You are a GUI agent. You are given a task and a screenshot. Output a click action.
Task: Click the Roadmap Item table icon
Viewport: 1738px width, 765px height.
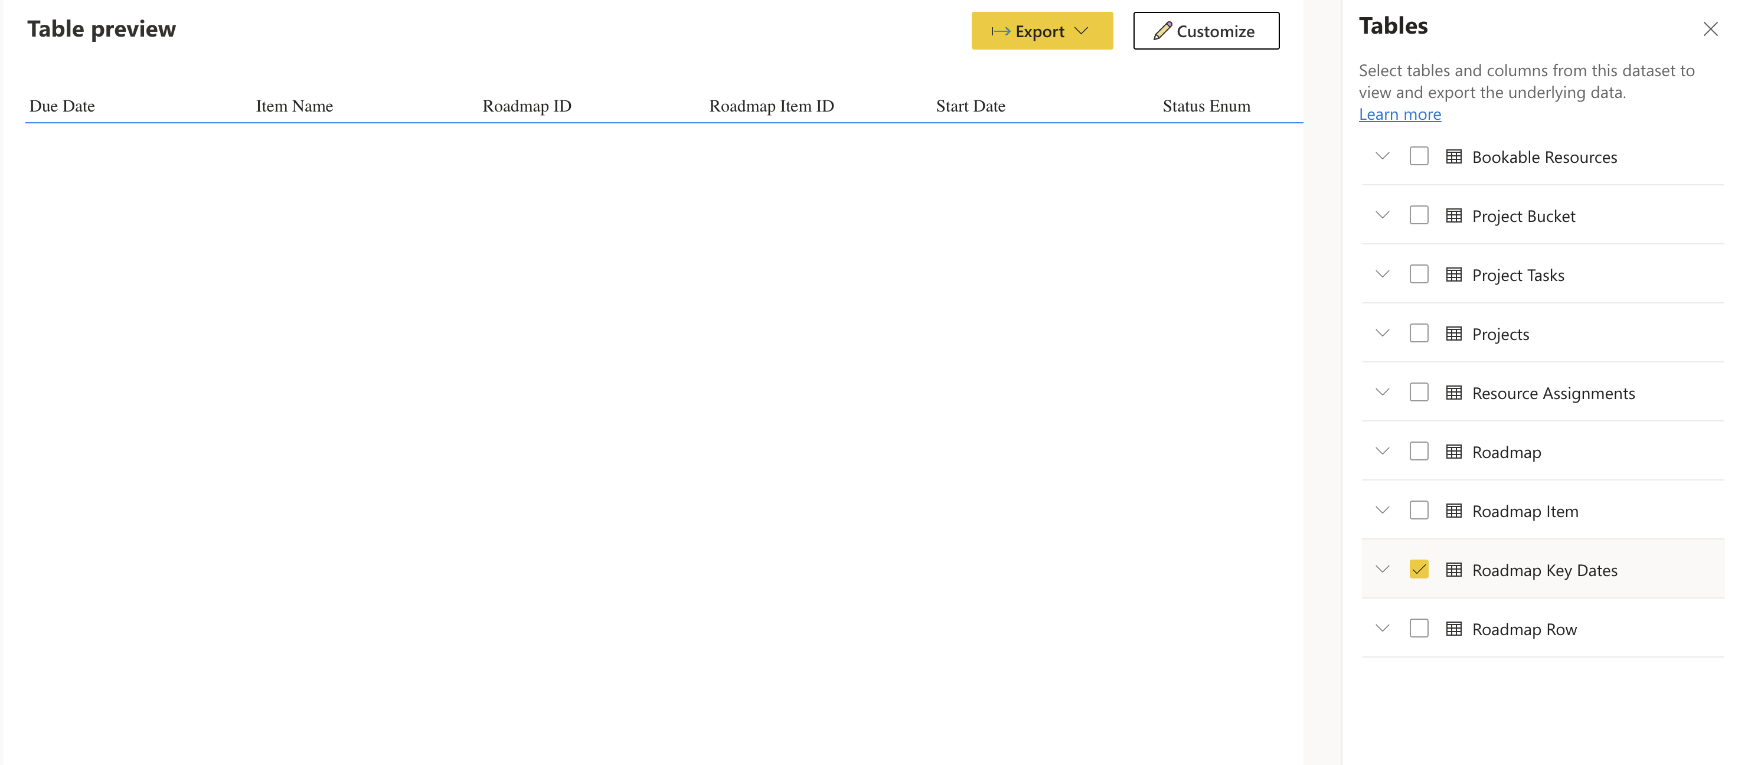pyautogui.click(x=1454, y=511)
